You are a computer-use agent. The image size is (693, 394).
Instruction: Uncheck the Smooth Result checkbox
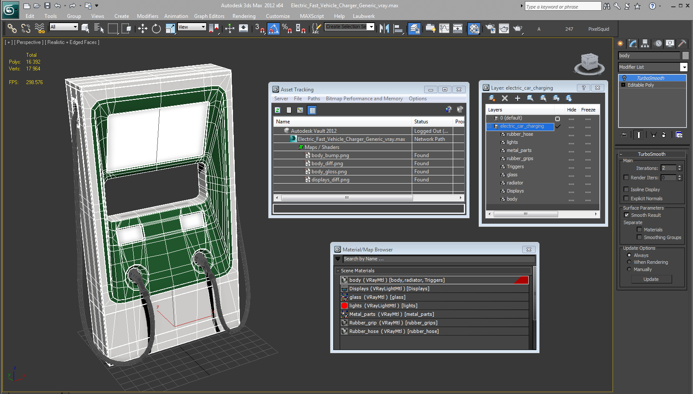626,215
